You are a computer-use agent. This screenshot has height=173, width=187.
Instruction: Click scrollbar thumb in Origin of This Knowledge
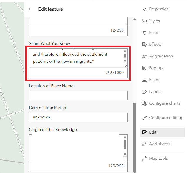tap(125, 144)
